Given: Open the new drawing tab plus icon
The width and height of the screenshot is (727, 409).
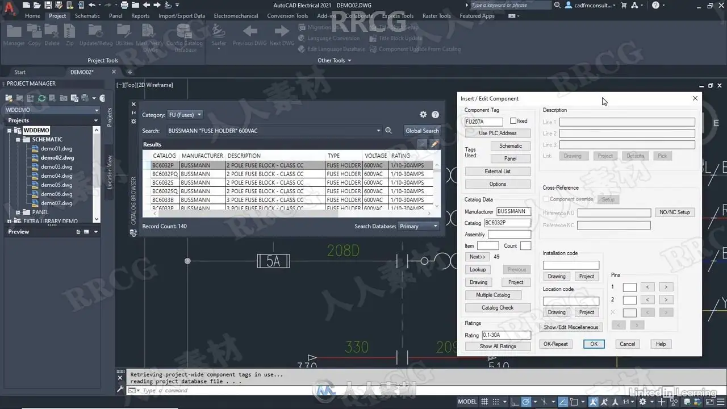Looking at the screenshot, I should [x=129, y=72].
